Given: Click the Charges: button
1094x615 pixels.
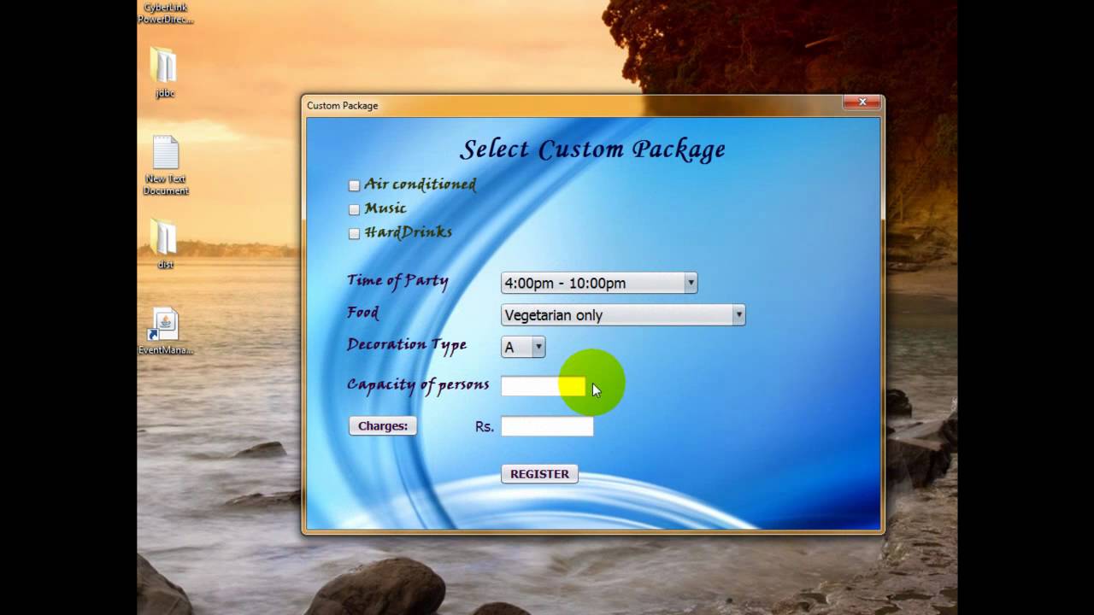Looking at the screenshot, I should click(x=383, y=425).
